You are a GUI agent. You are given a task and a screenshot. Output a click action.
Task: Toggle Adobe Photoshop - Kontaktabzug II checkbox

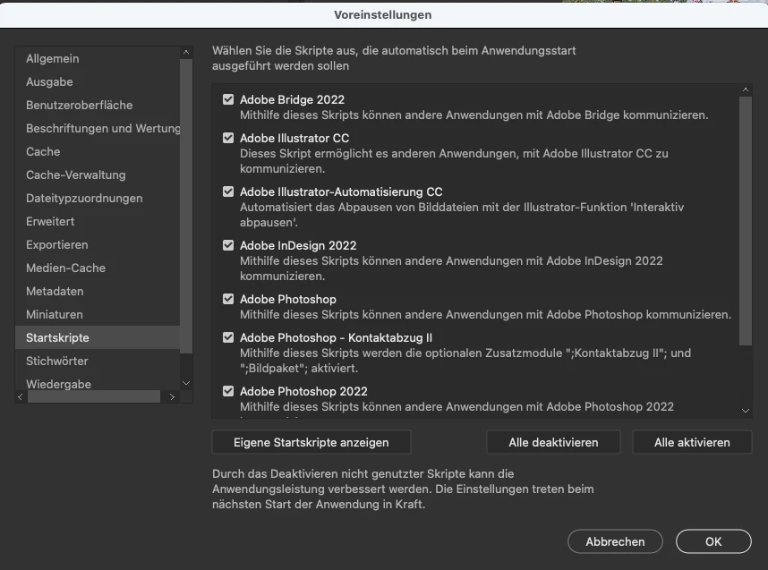coord(228,337)
